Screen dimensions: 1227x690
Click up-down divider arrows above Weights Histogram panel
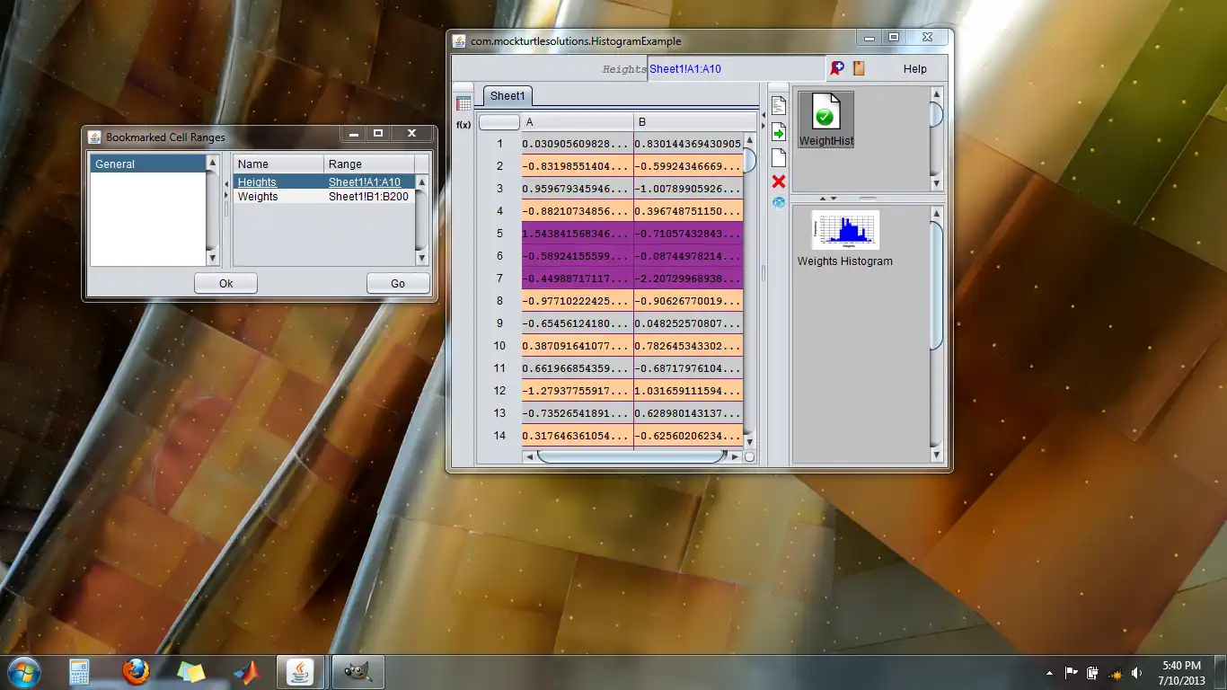coord(828,199)
